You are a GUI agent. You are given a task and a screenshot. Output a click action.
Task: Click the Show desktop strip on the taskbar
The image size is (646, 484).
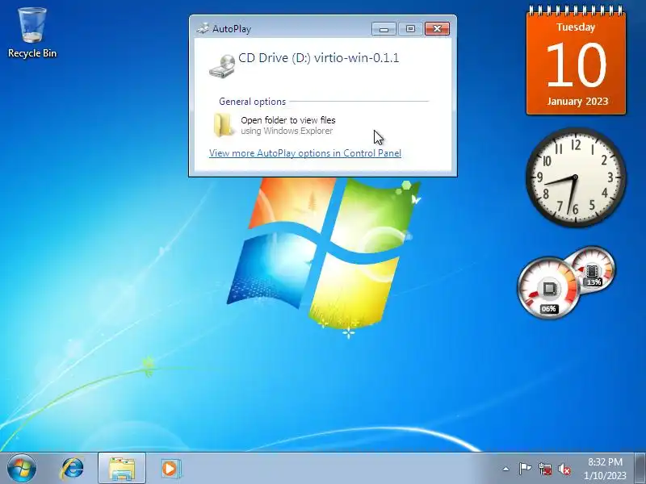click(640, 469)
